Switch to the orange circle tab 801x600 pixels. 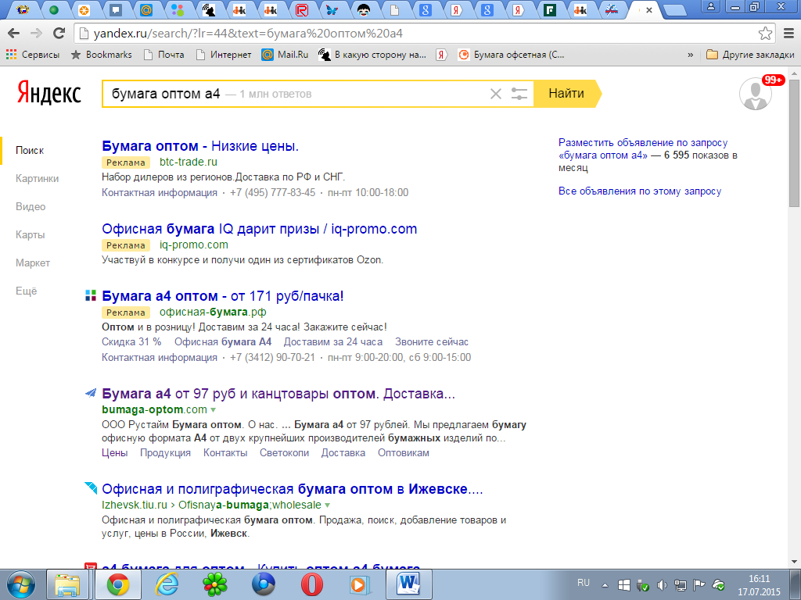[84, 9]
